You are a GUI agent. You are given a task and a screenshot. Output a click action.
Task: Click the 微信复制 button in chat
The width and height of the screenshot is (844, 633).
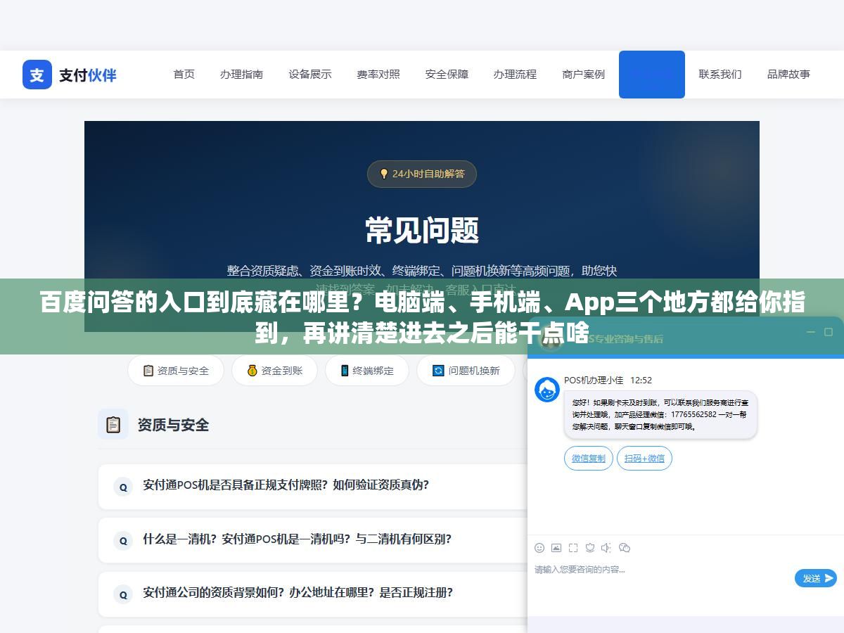[588, 459]
